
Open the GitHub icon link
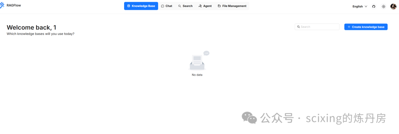[x=374, y=7]
